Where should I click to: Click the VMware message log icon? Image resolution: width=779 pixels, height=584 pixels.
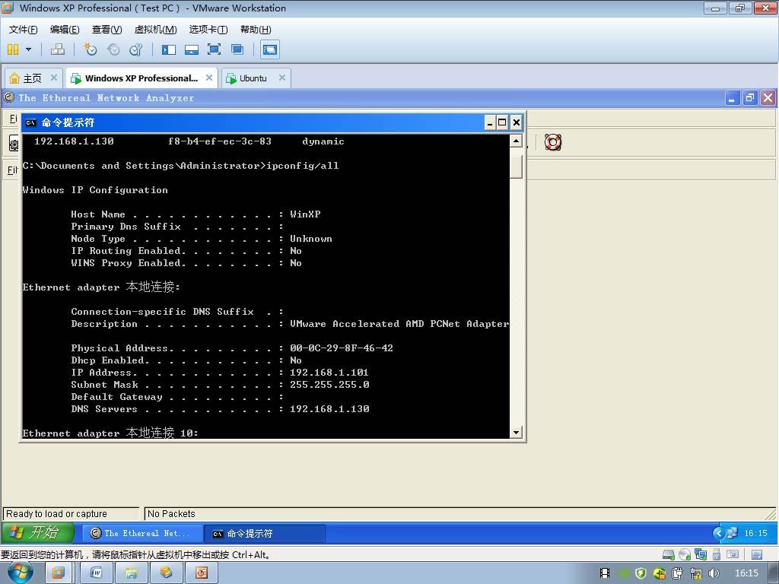coord(757,554)
